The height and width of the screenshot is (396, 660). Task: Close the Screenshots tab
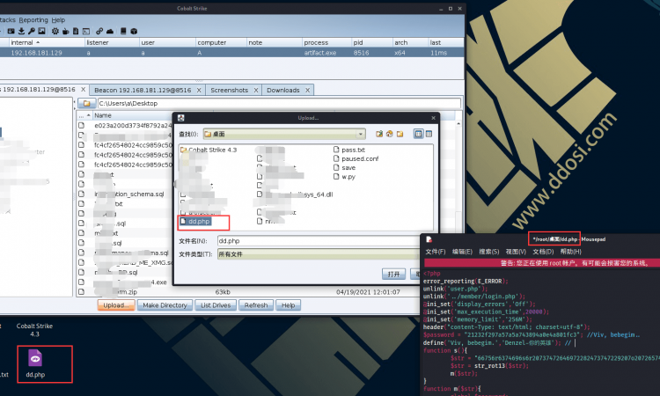(256, 90)
